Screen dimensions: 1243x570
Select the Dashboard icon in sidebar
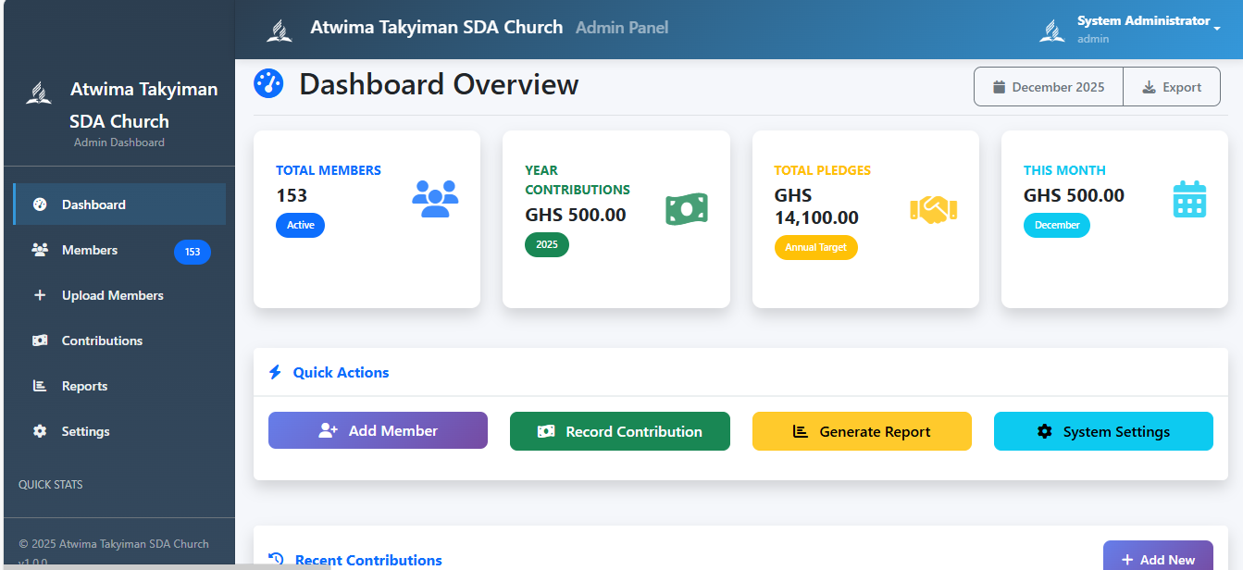pos(40,204)
